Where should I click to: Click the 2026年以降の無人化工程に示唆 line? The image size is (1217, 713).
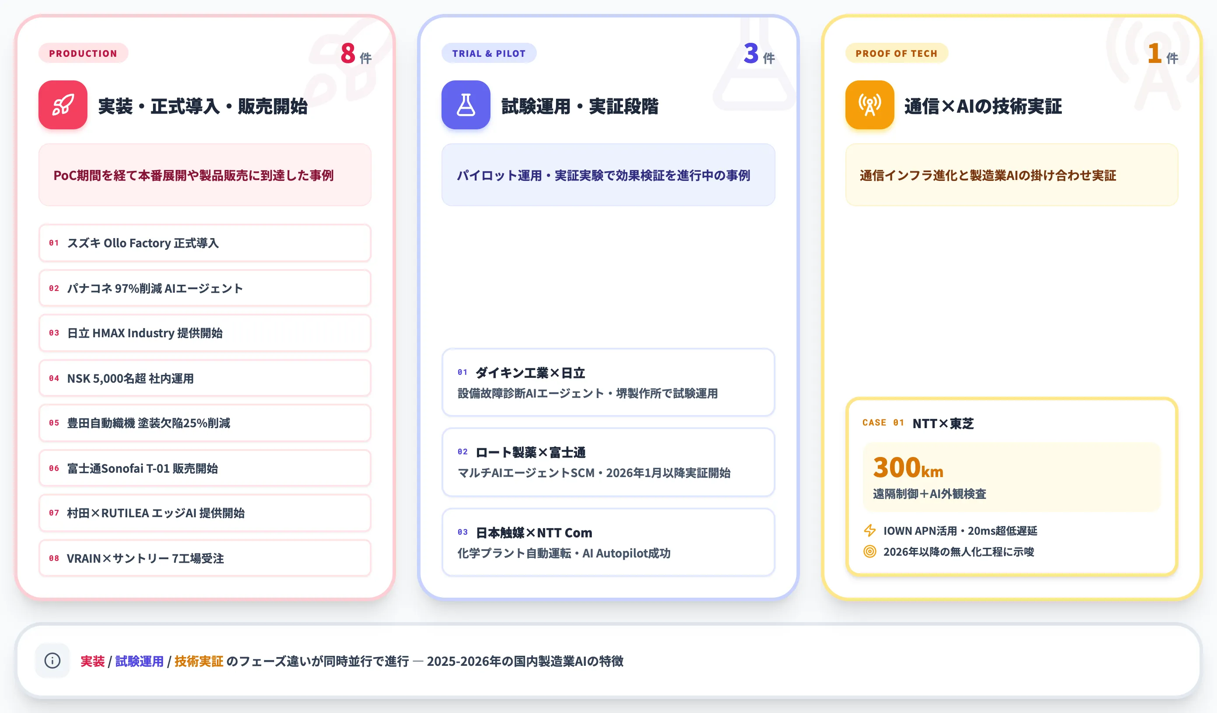(959, 551)
